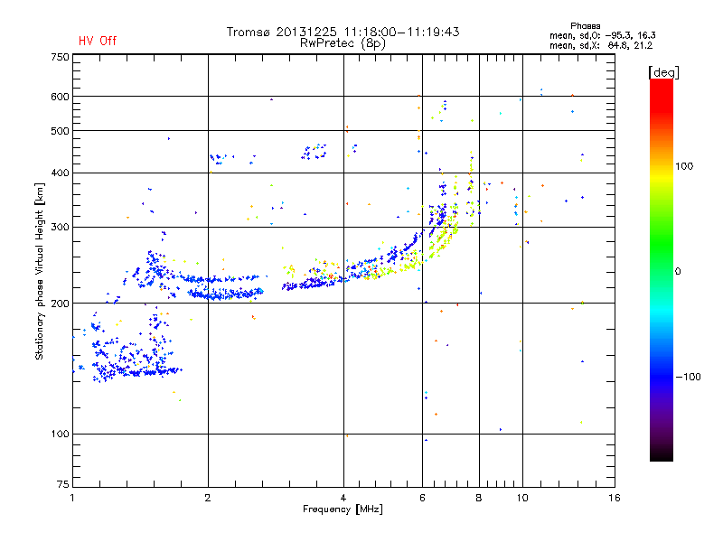Click the y-axis tick label '200'
The height and width of the screenshot is (542, 723).
(x=60, y=304)
